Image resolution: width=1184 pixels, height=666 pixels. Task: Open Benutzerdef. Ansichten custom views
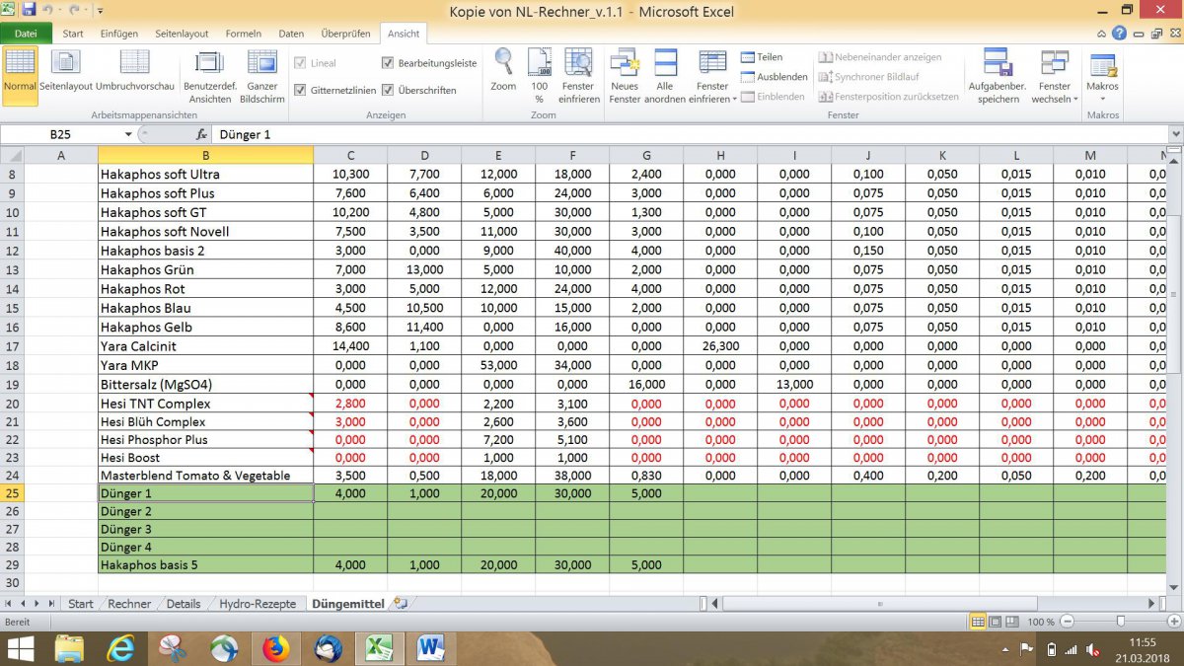tap(209, 77)
